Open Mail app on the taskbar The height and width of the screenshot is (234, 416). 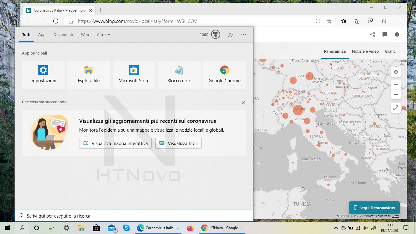[112, 228]
